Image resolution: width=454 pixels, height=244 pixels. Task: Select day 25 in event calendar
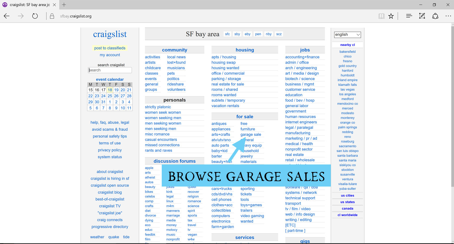(x=110, y=96)
